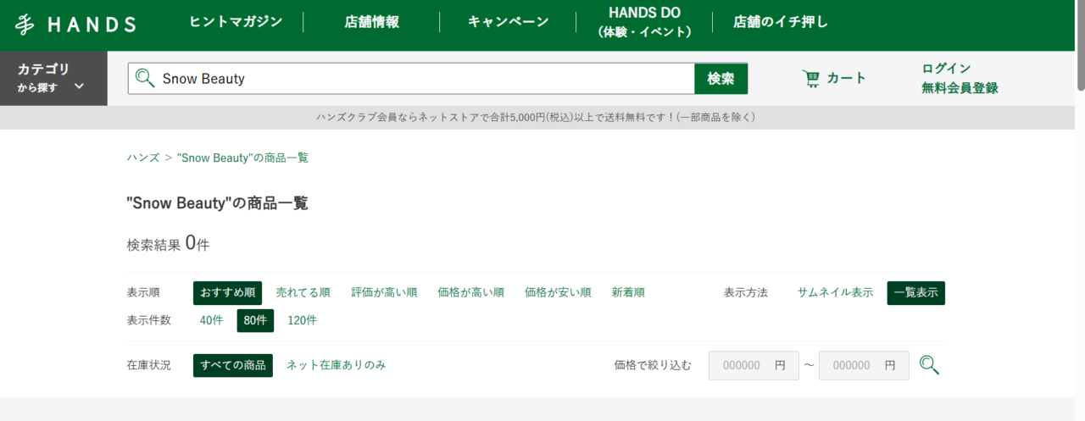Sort by 価格が安い順

(558, 293)
